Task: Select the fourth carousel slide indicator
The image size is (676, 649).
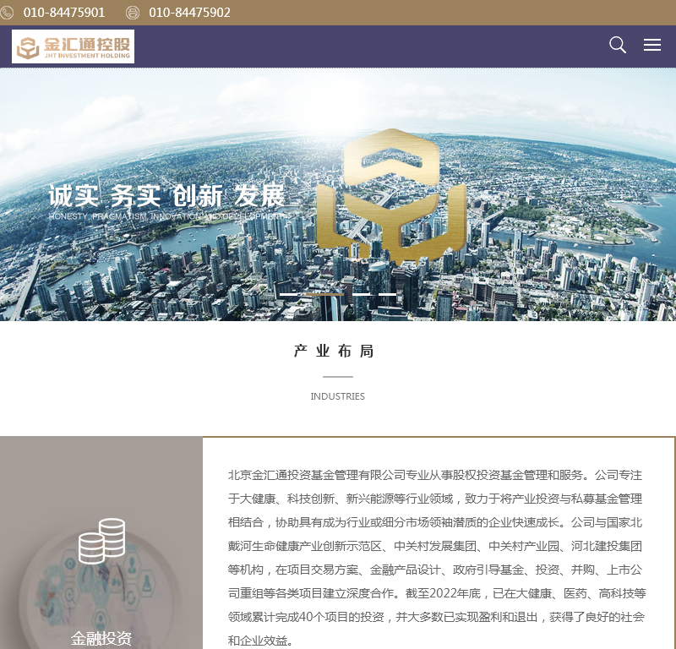Action: pyautogui.click(x=387, y=295)
